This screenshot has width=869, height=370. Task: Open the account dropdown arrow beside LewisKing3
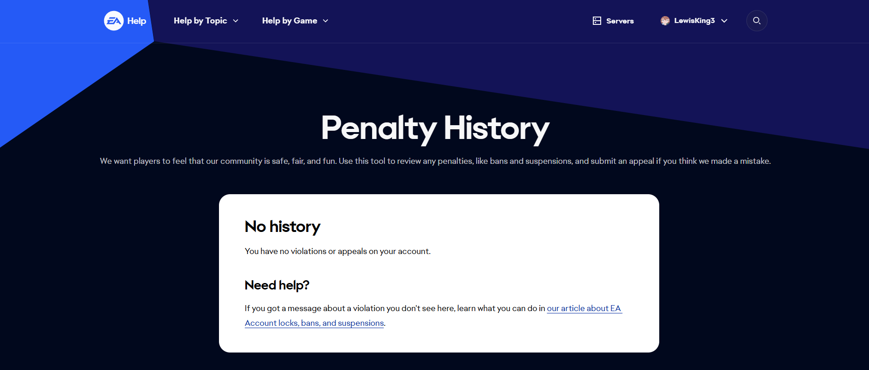pyautogui.click(x=724, y=21)
